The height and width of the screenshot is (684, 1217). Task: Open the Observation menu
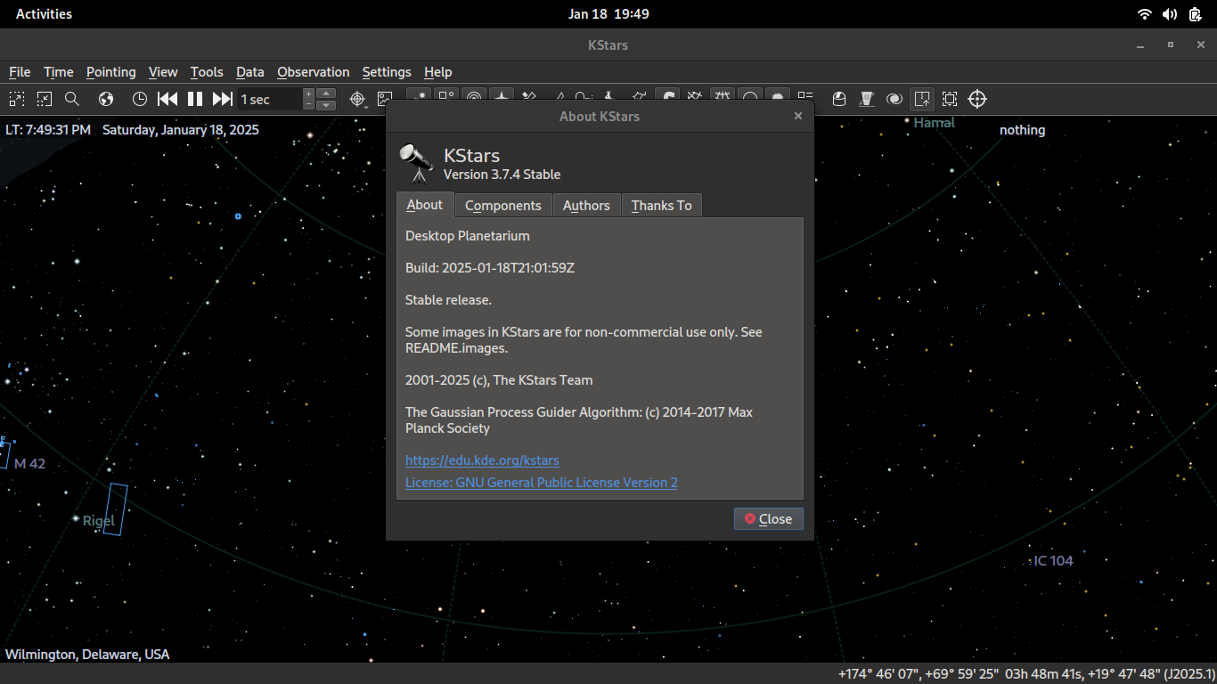point(314,72)
